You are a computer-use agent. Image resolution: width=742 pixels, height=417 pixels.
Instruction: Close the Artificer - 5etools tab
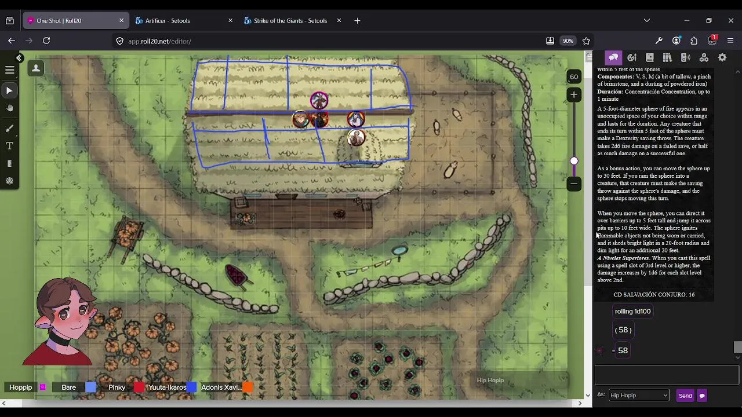tap(230, 20)
